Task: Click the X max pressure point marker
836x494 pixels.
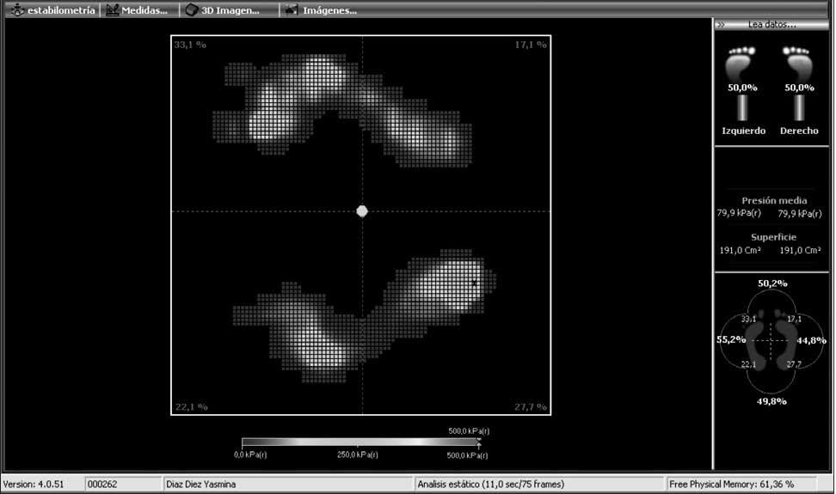Action: coord(474,282)
